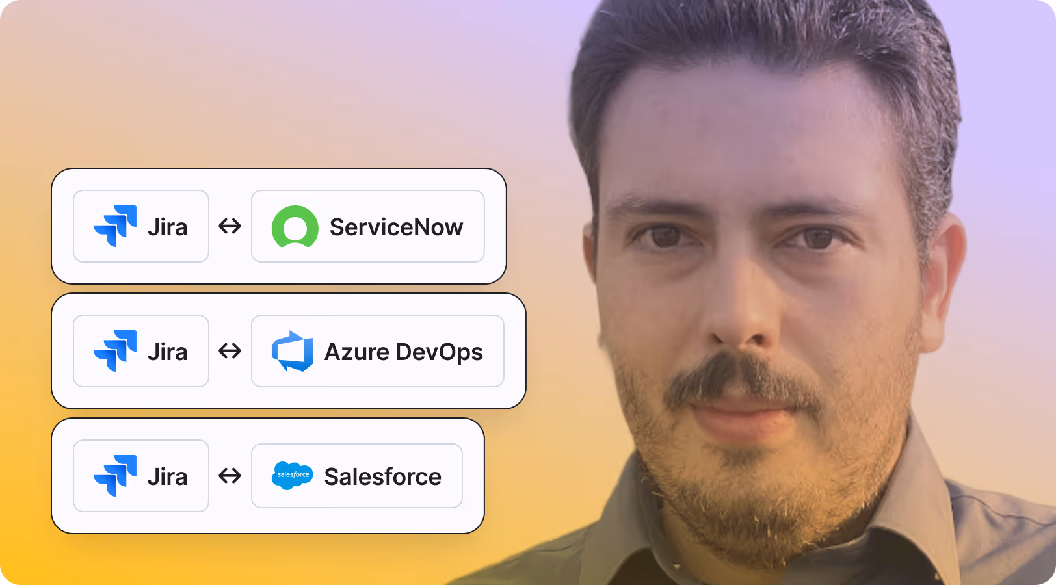Click the Jira logo in the ServiceNow row

click(x=115, y=226)
